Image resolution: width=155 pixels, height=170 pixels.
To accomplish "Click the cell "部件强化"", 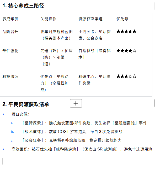I will (19, 58).
